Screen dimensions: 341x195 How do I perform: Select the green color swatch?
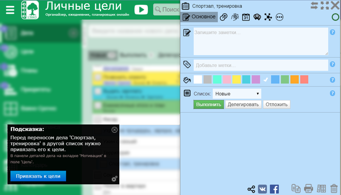point(285,79)
